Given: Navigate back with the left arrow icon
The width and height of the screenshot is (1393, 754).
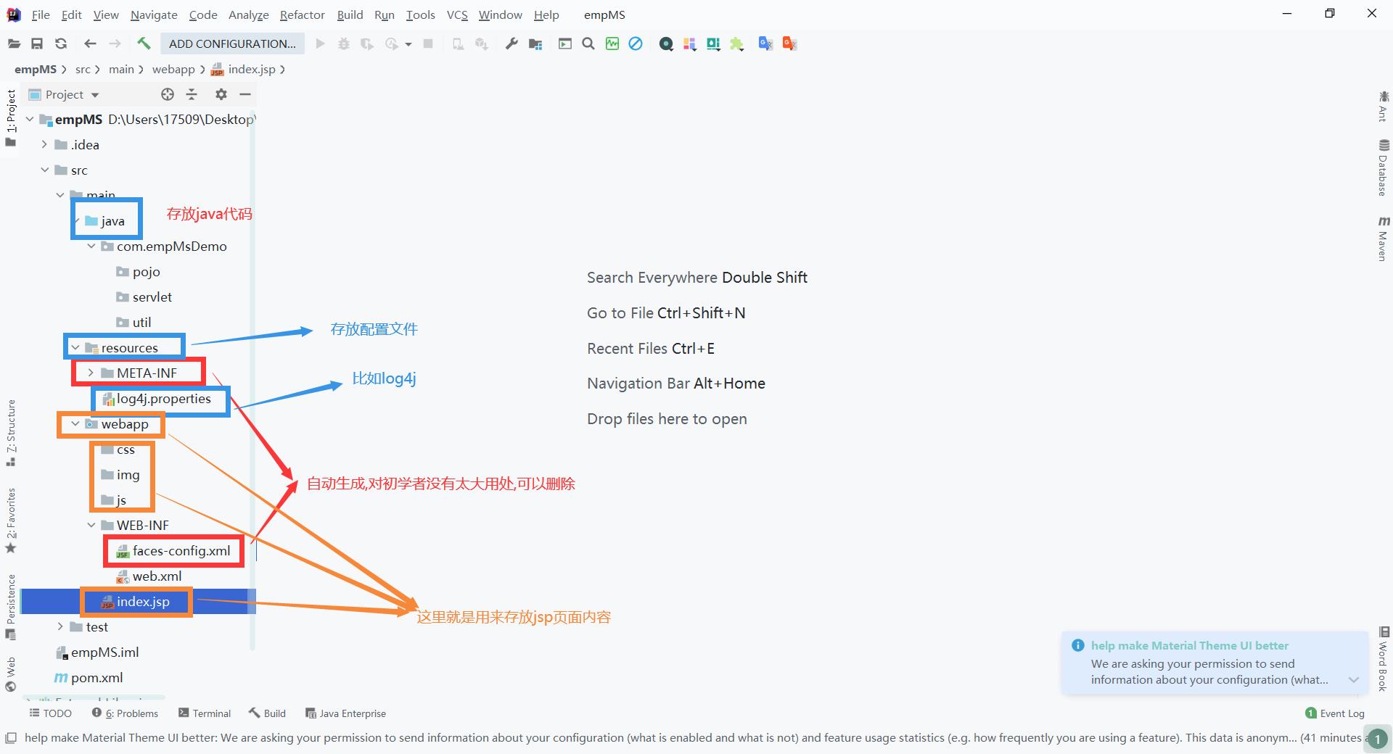Looking at the screenshot, I should pyautogui.click(x=90, y=43).
